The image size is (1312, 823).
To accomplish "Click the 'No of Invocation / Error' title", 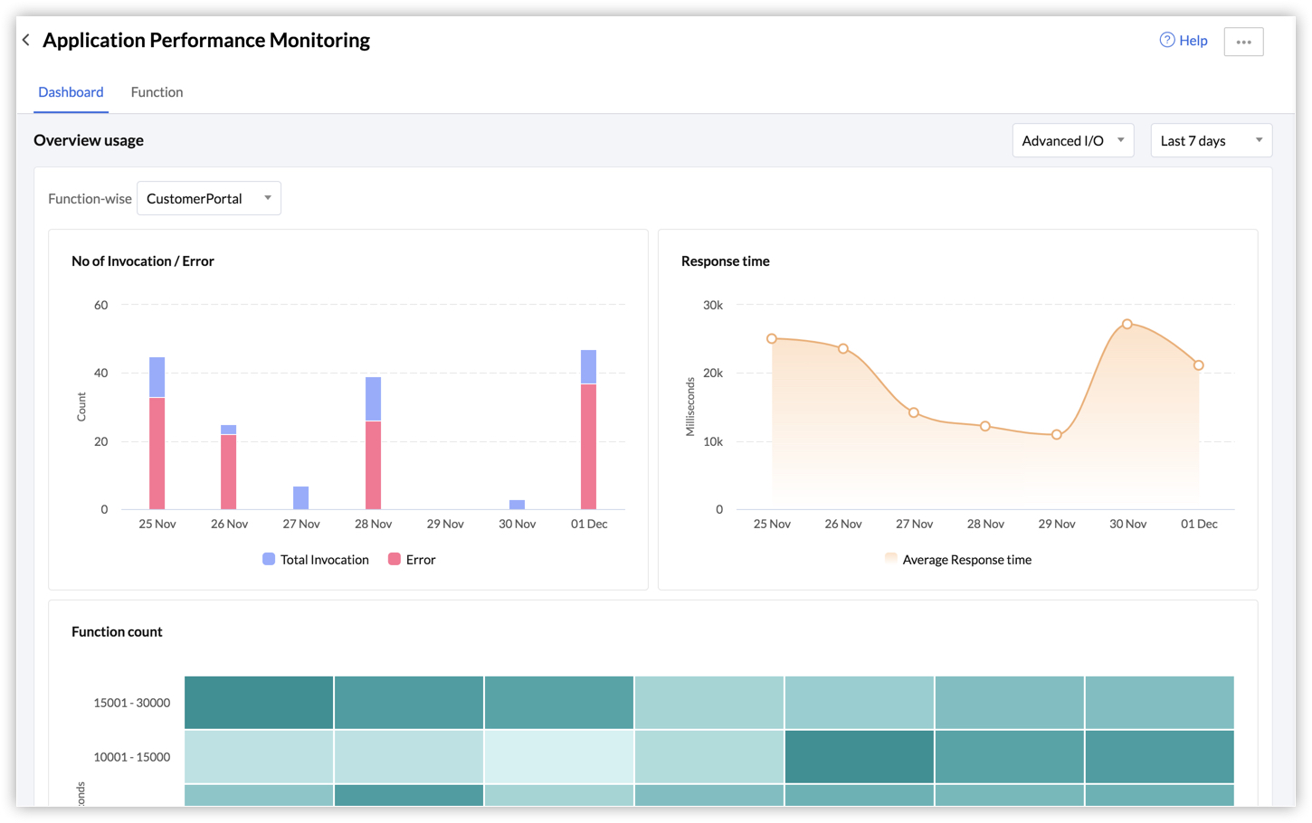I will [x=143, y=261].
